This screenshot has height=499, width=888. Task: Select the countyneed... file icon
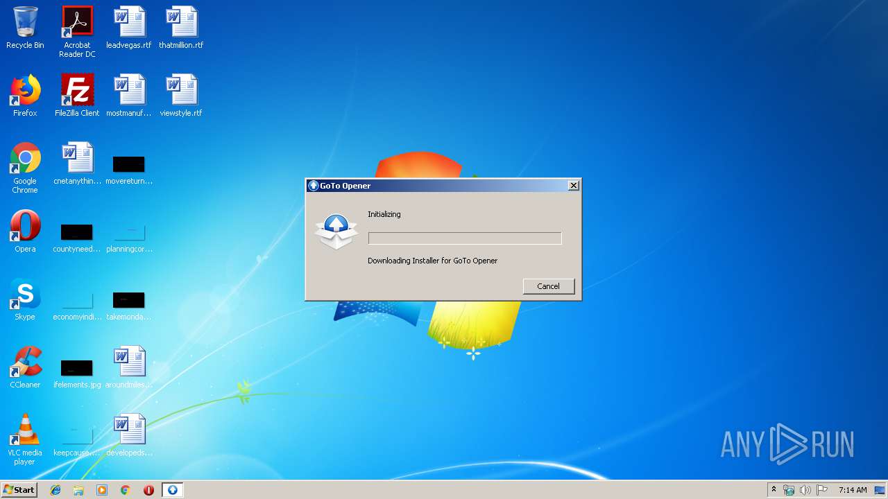pos(77,238)
